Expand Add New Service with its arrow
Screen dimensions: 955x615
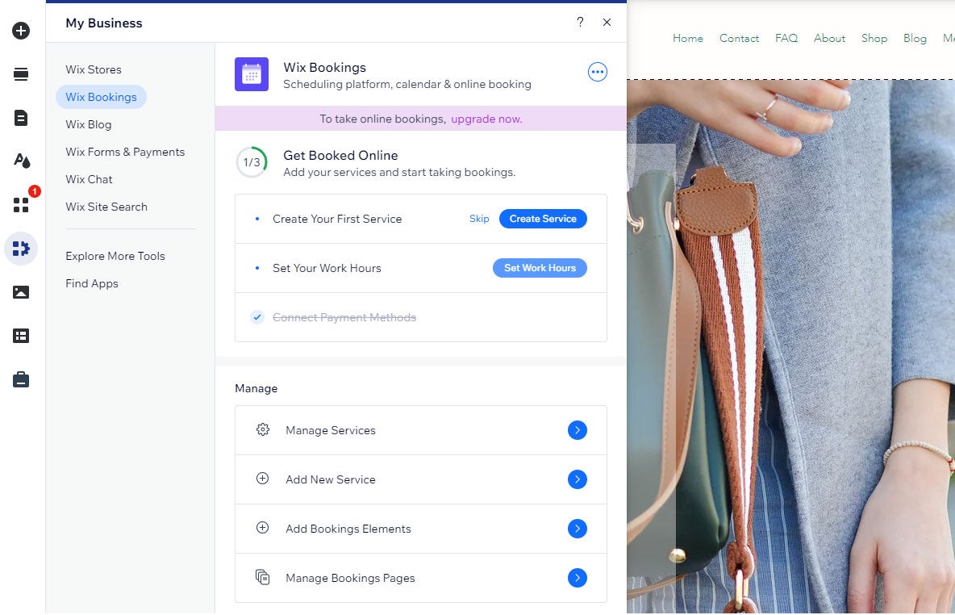point(578,479)
